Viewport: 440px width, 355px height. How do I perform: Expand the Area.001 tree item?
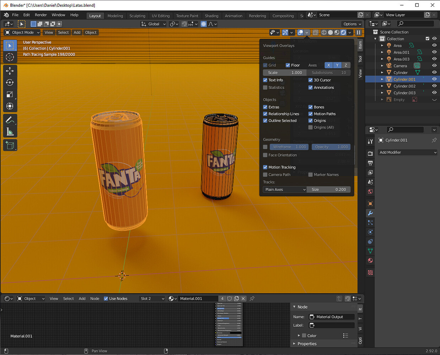(382, 52)
